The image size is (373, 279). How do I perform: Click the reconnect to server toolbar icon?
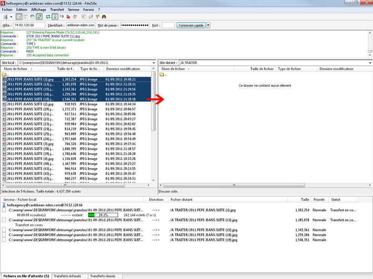(x=75, y=17)
